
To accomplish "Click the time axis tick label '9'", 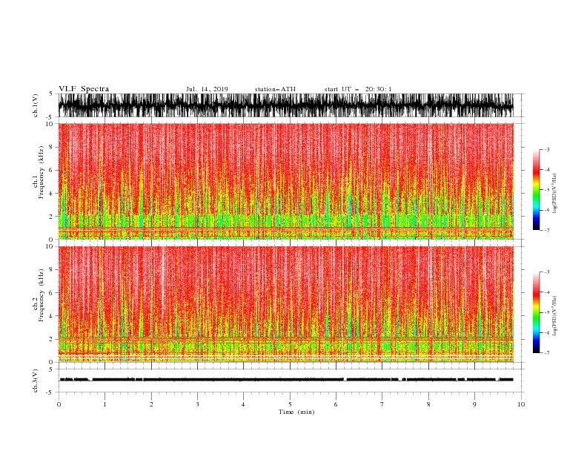I will pos(474,404).
